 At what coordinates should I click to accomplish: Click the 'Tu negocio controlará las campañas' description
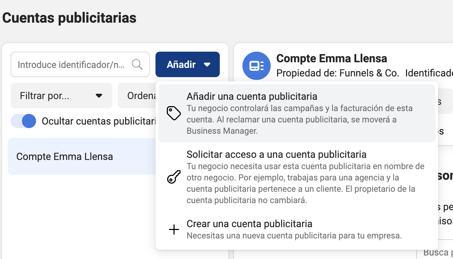(300, 120)
